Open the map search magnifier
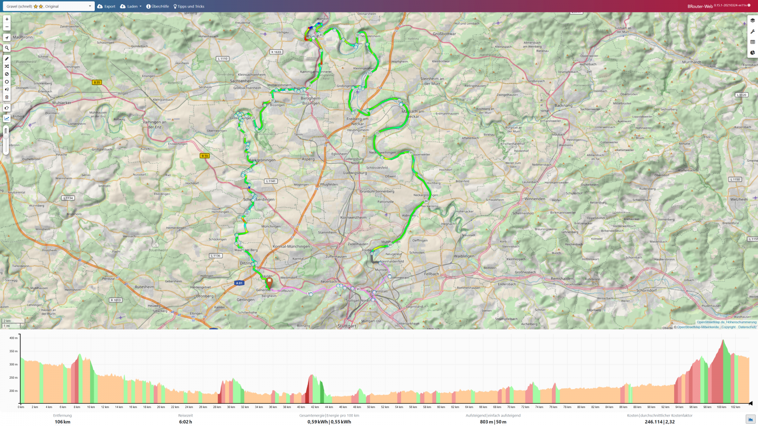 tap(7, 48)
